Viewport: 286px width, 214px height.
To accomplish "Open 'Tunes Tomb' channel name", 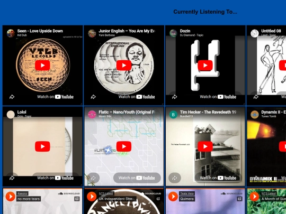I will [x=269, y=116].
